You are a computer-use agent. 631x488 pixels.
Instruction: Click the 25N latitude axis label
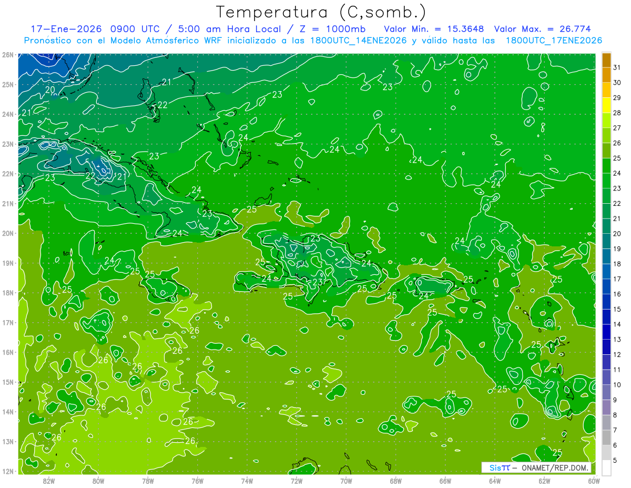(7, 85)
